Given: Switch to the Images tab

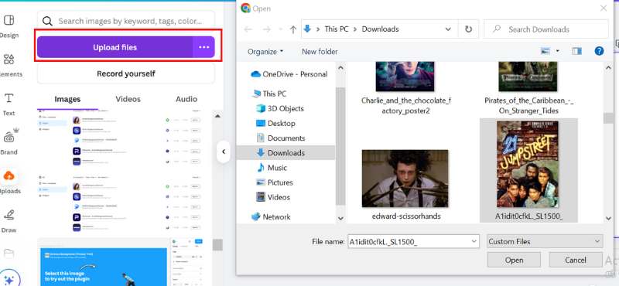Looking at the screenshot, I should (67, 99).
